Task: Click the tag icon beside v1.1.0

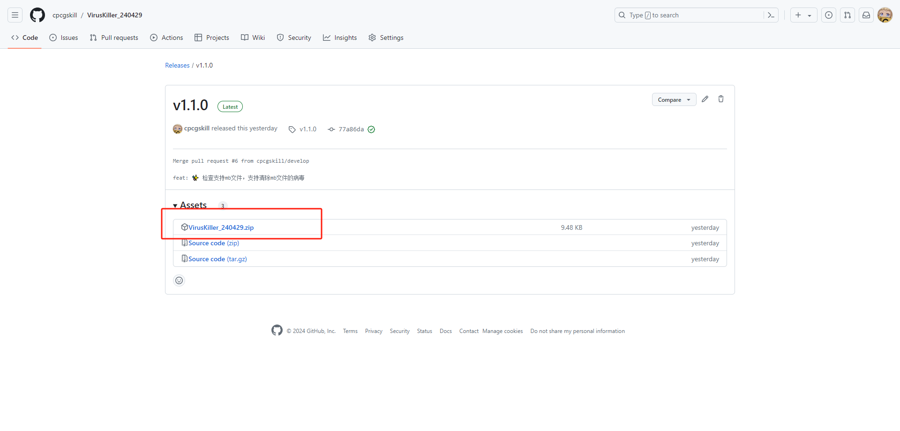Action: click(x=292, y=129)
